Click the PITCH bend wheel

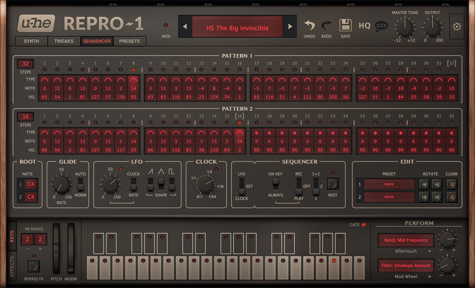pos(56,249)
